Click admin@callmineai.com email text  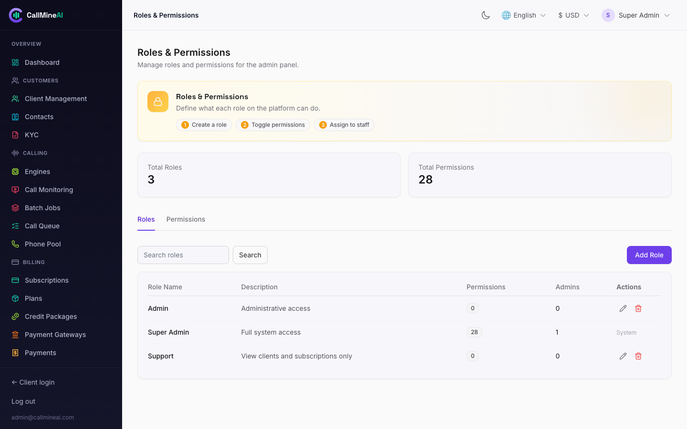[42, 418]
